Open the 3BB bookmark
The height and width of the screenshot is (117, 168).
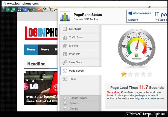[53, 9]
